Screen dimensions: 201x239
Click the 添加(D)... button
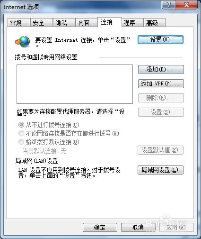click(161, 70)
